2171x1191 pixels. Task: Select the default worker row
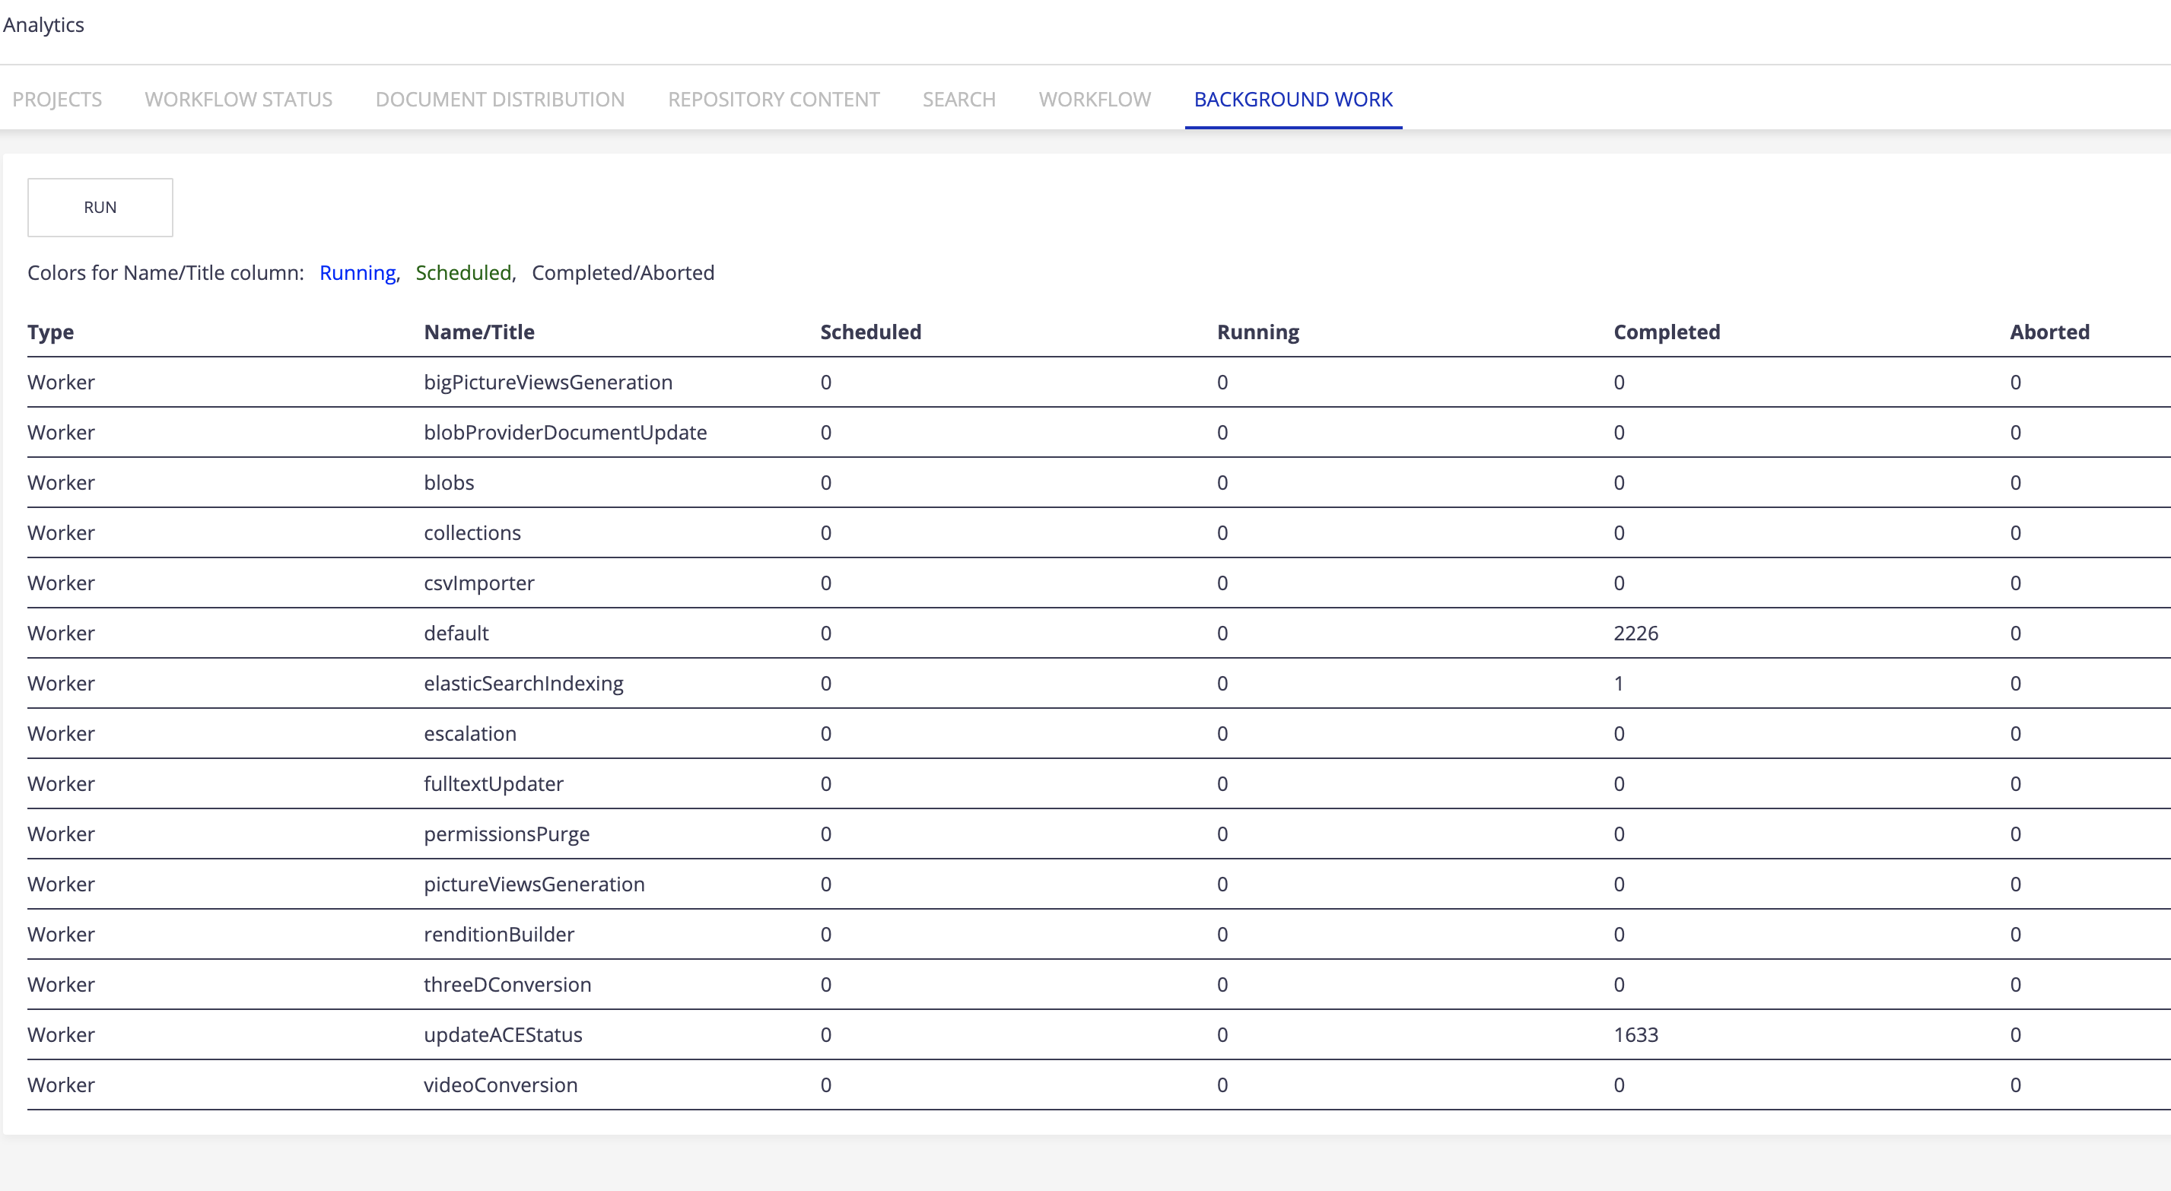(456, 633)
